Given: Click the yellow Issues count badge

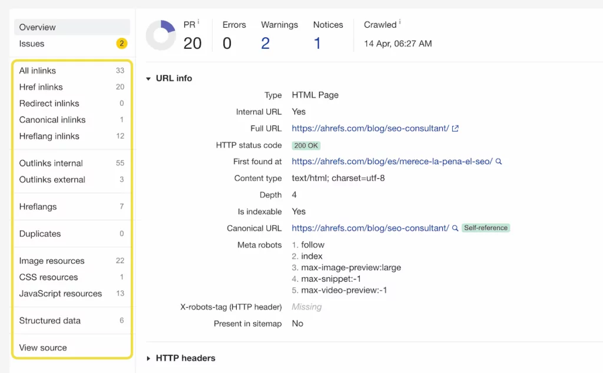Looking at the screenshot, I should point(121,43).
